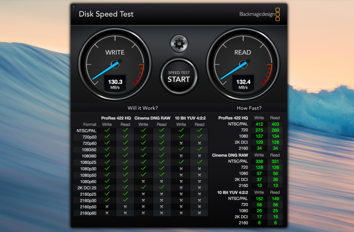This screenshot has width=354, height=232.
Task: Click the 1080p60 format row label
Action: (88, 182)
